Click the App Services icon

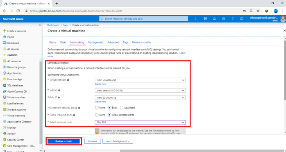(x=5, y=73)
